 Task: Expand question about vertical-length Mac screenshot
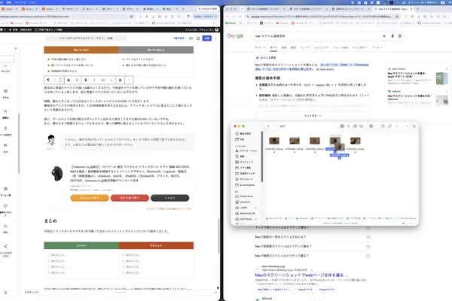pos(312,256)
